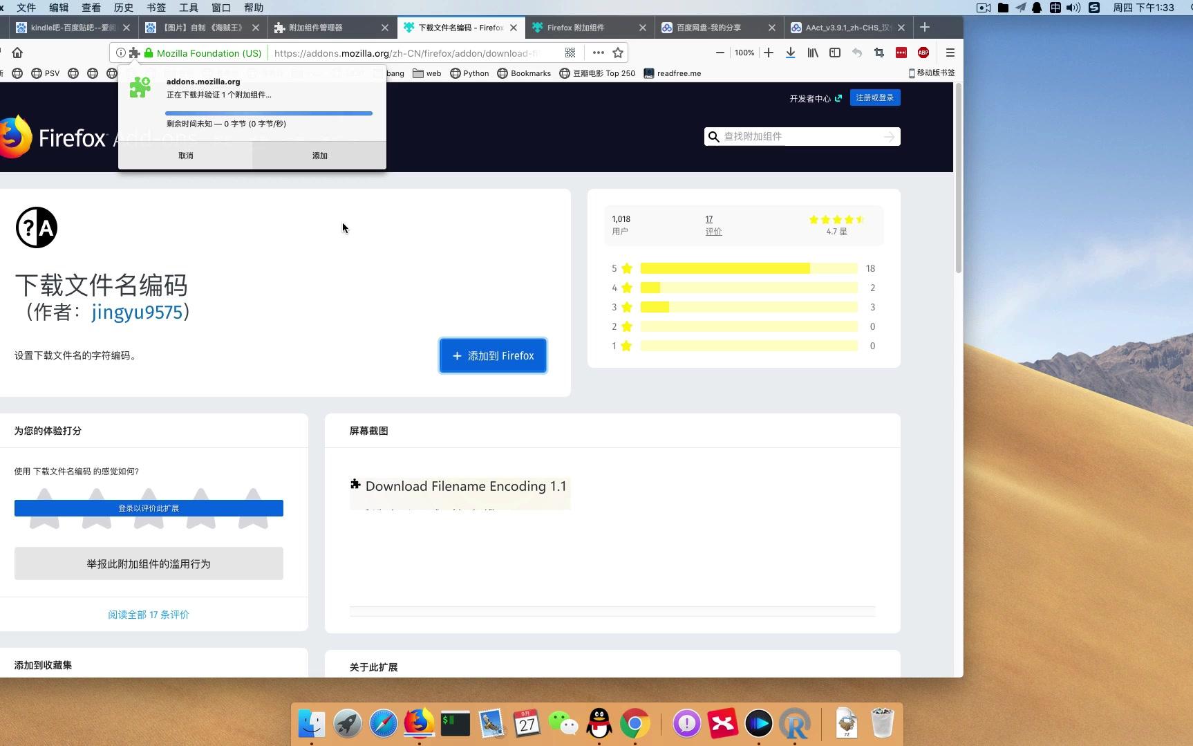Open the QR code icon in address bar

tap(570, 53)
